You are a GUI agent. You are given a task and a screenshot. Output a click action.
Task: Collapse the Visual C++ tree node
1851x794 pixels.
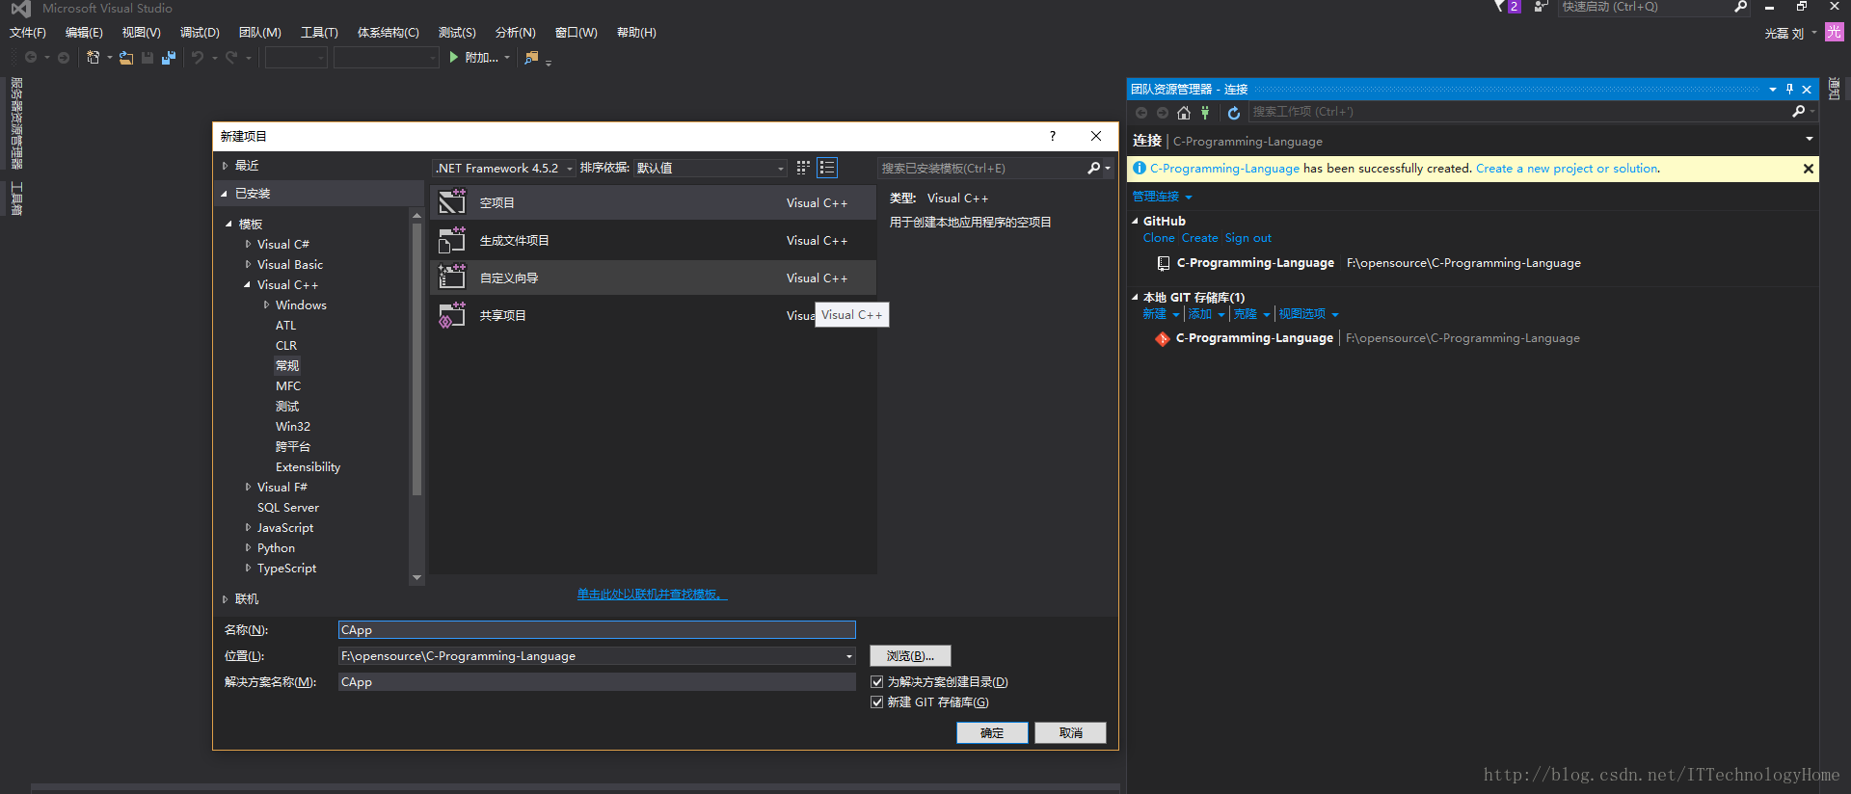[x=248, y=285]
